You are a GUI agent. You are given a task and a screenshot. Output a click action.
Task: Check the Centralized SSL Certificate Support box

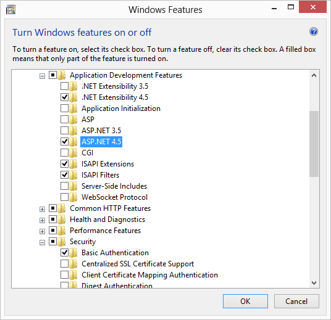64,263
